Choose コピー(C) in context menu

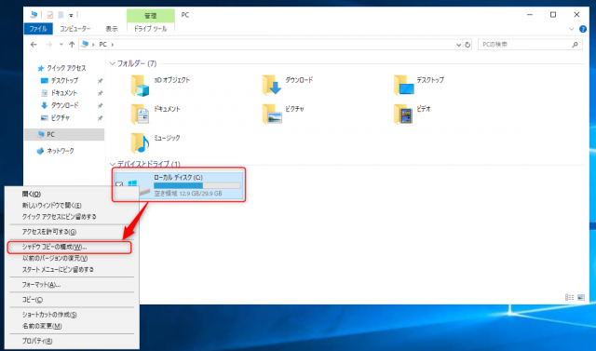[x=73, y=300]
